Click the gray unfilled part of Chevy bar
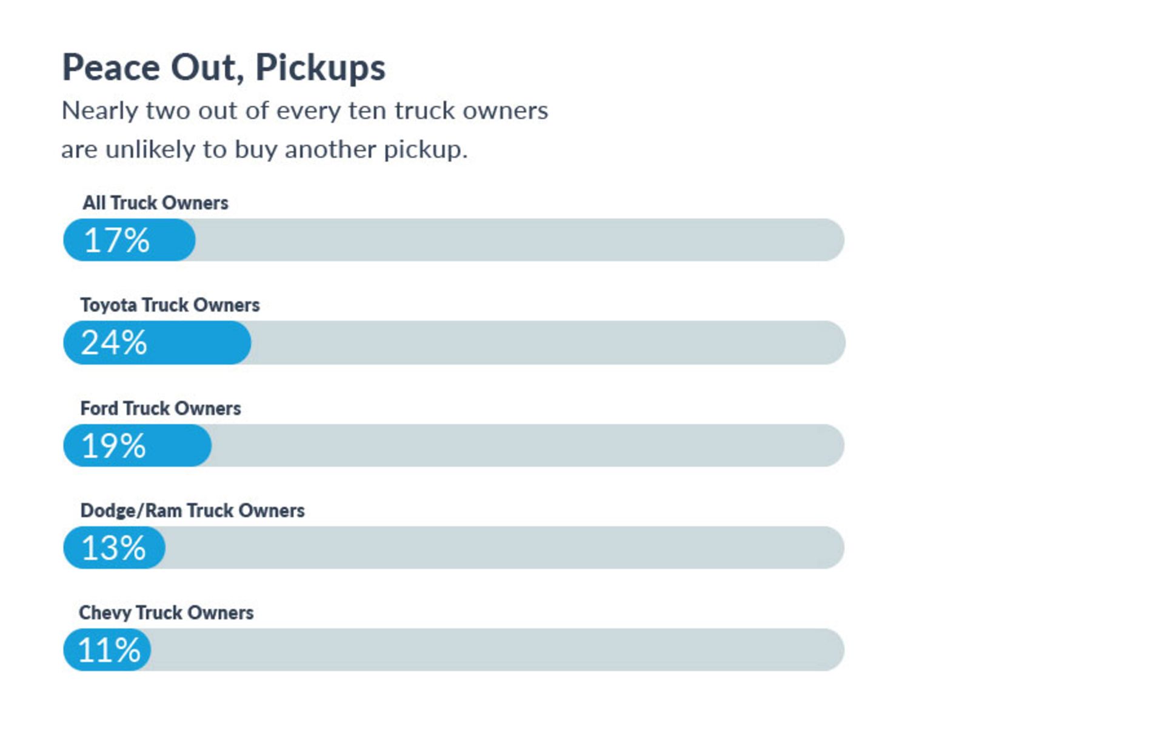Viewport: 1164px width, 737px height. click(x=496, y=650)
